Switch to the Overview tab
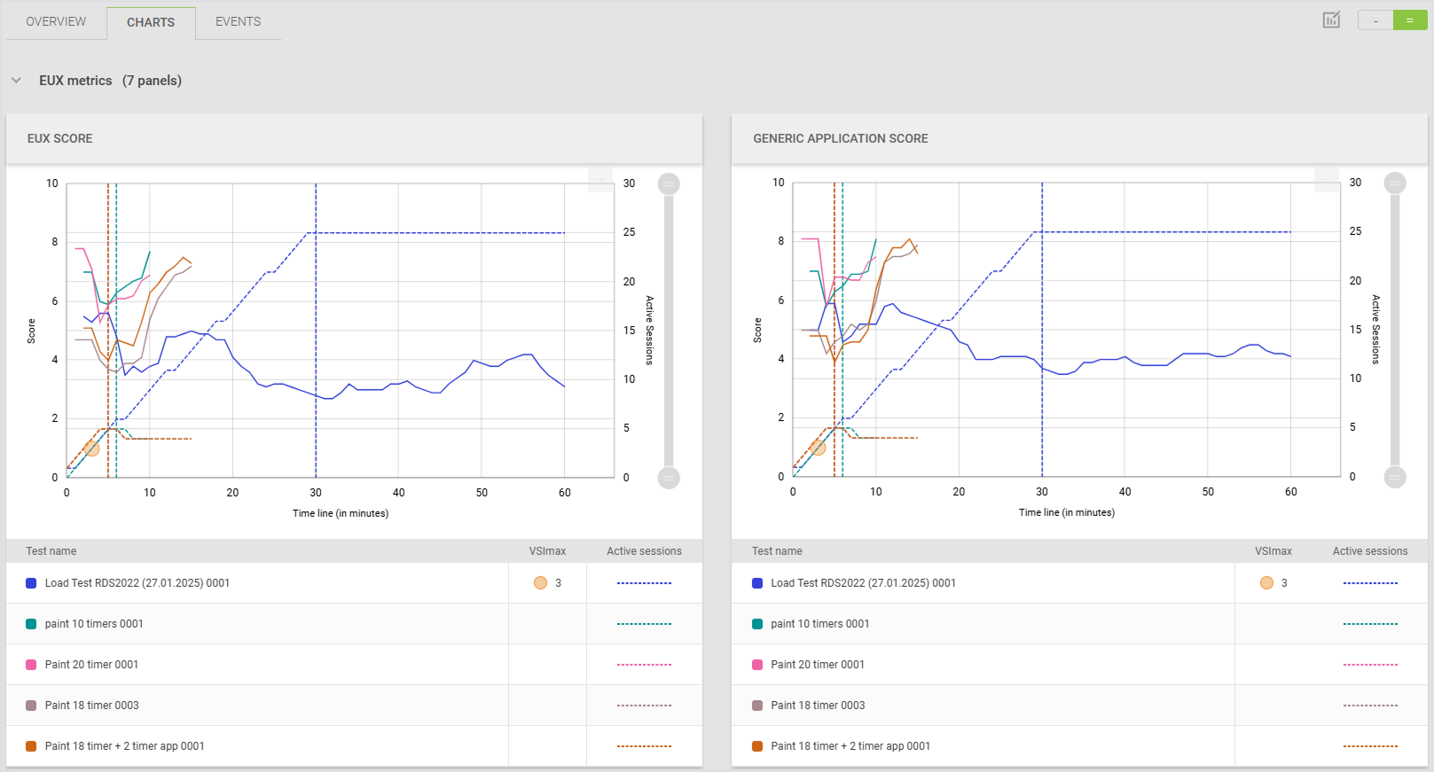This screenshot has width=1434, height=772. click(x=56, y=21)
